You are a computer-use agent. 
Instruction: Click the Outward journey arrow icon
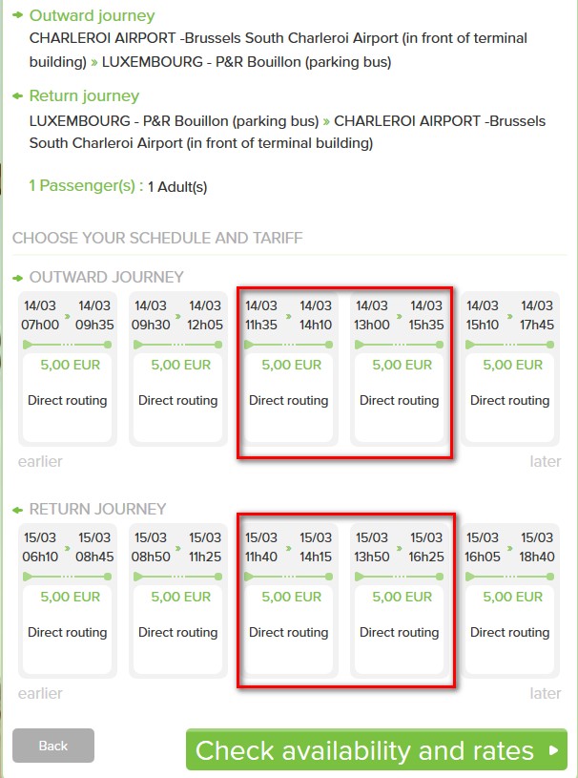tap(18, 15)
